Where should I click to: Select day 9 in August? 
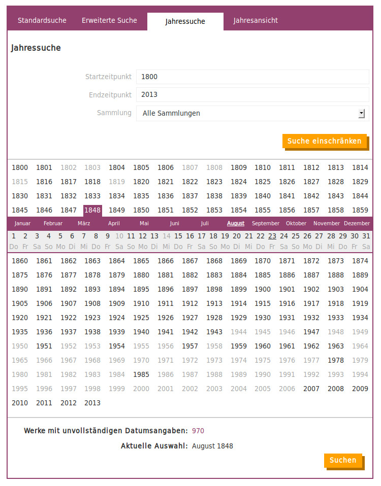pos(108,236)
